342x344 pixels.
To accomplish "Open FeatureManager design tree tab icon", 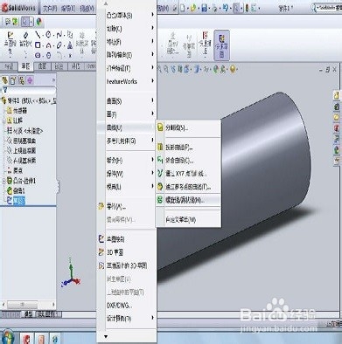I will [4, 80].
